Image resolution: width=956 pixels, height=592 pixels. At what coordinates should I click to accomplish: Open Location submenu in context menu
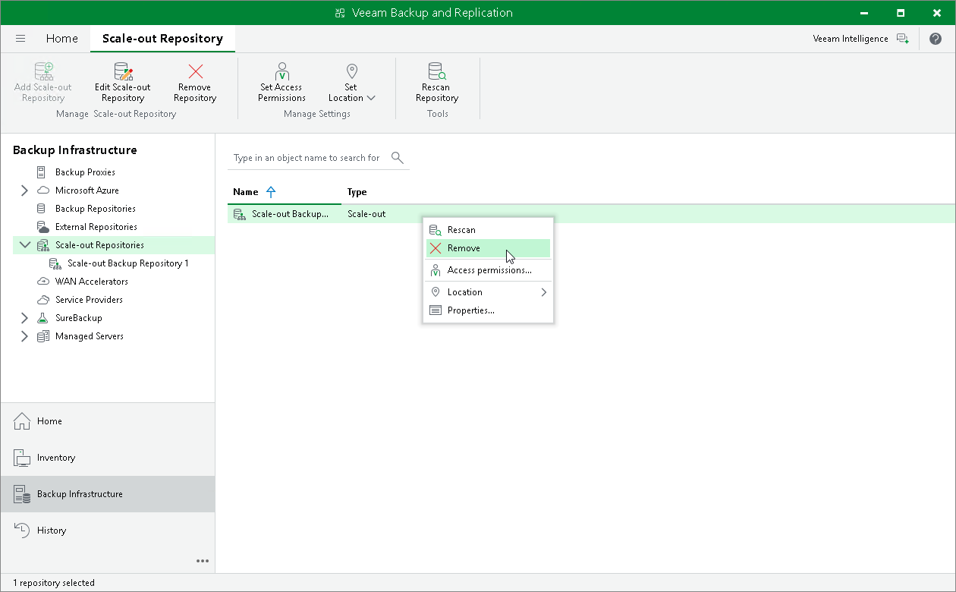pyautogui.click(x=487, y=292)
